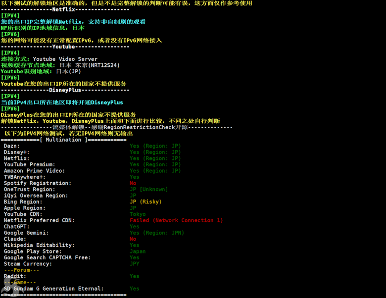
Task: Click the 'Netflix:' row label in Multination
Action: pos(16,158)
